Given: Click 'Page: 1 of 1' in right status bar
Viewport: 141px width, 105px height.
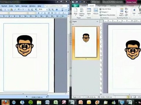Looking at the screenshot, I should point(77,97).
